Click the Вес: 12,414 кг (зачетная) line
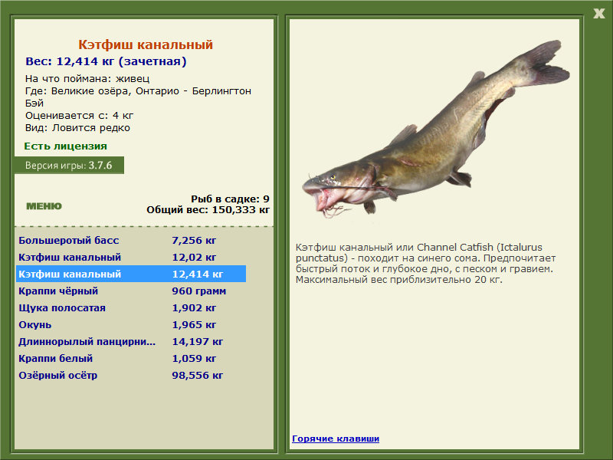The height and width of the screenshot is (460, 613). click(106, 61)
